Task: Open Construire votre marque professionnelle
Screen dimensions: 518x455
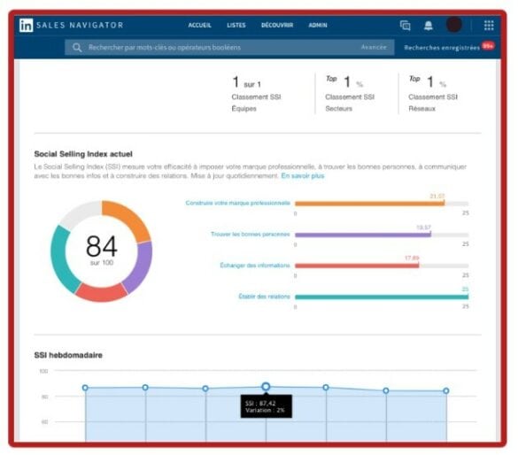Action: pos(238,203)
